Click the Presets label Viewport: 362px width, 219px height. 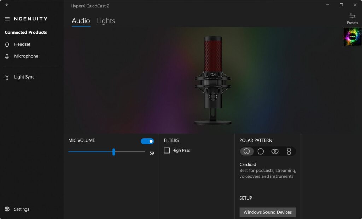coord(352,23)
